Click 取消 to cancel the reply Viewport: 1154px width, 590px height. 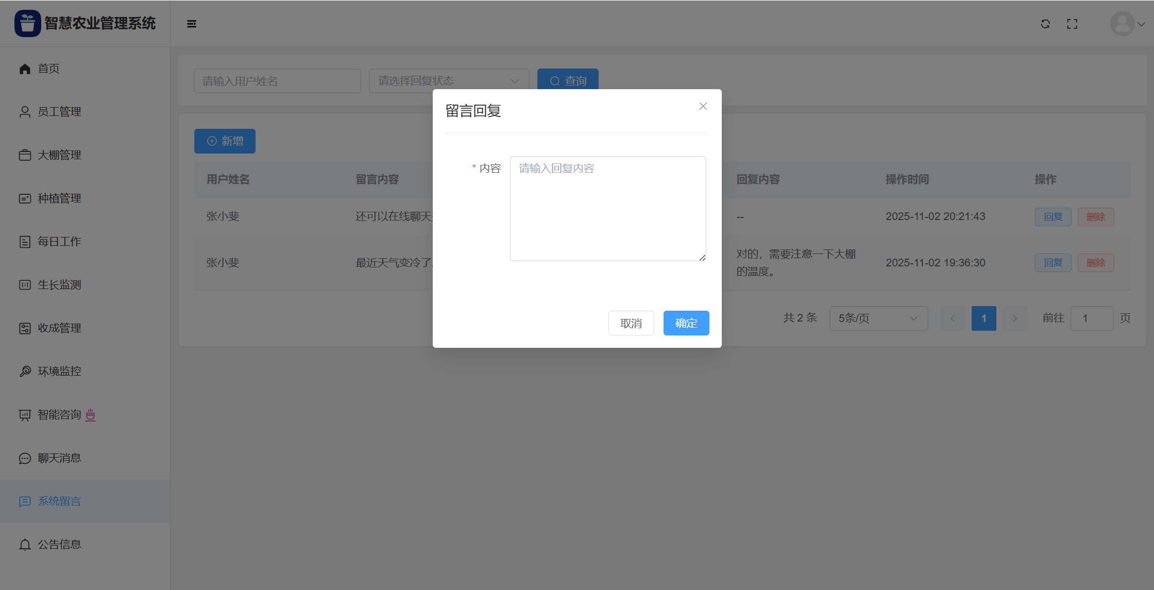pos(631,323)
